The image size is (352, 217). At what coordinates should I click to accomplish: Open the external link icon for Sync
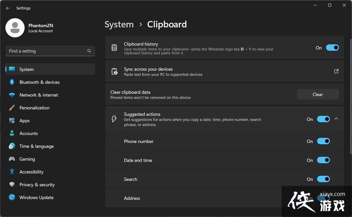[x=336, y=71]
